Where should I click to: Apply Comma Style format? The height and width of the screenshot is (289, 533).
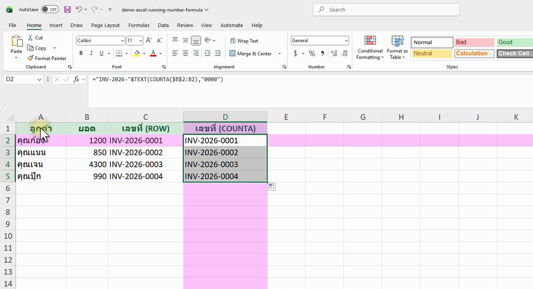click(322, 53)
